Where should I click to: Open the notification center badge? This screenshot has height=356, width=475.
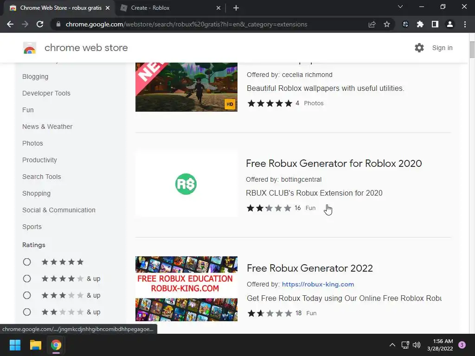[x=462, y=345]
